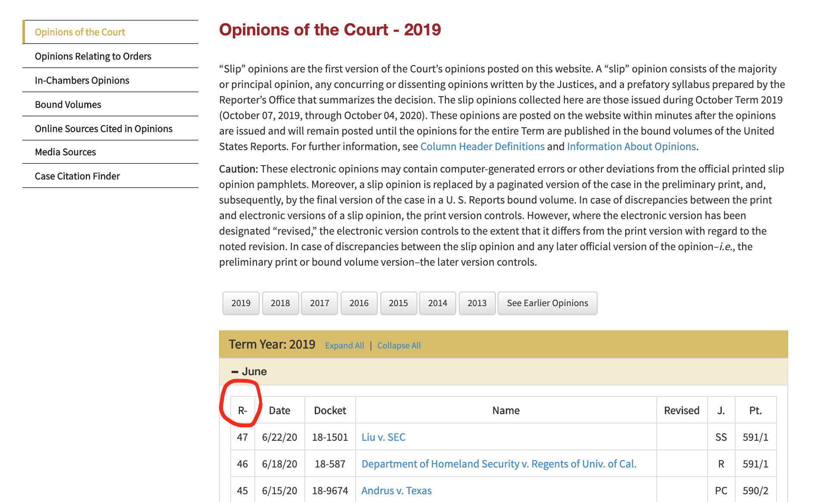Open Column Header Definitions link

[482, 147]
